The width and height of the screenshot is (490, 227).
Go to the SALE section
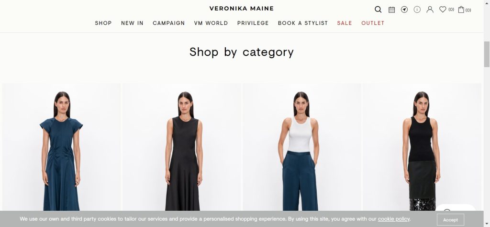point(345,23)
